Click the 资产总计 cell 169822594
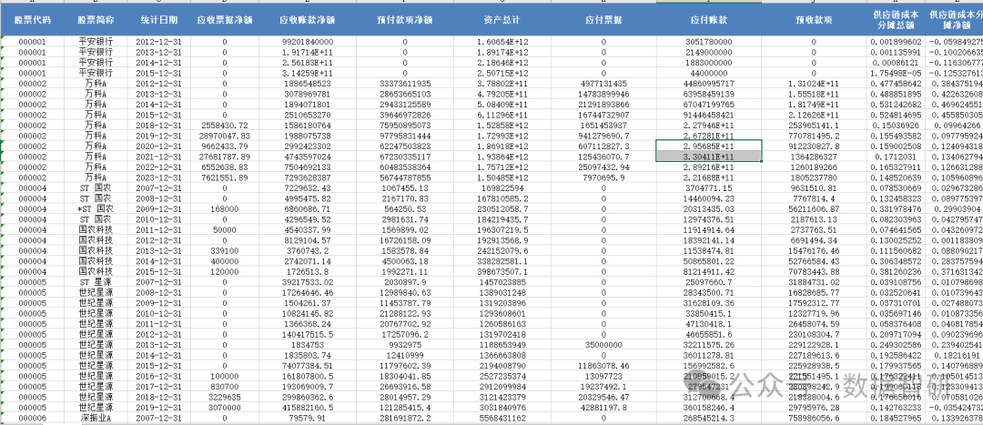The width and height of the screenshot is (983, 425). pos(502,188)
